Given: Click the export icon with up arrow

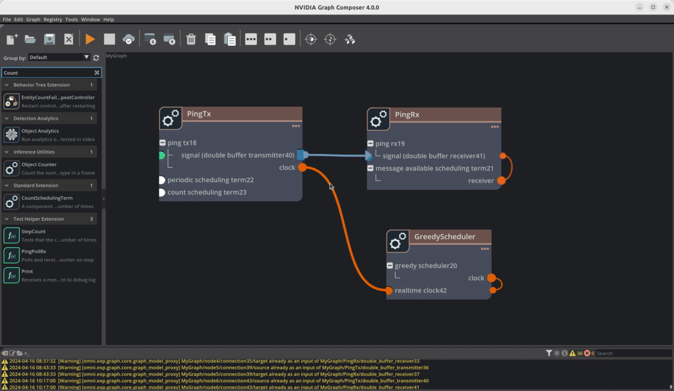Looking at the screenshot, I should pyautogui.click(x=169, y=39).
